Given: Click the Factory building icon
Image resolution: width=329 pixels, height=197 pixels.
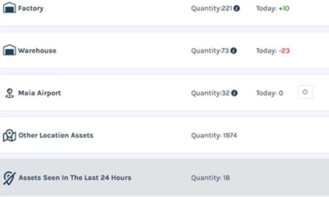Looking at the screenshot, I should click(x=9, y=8).
